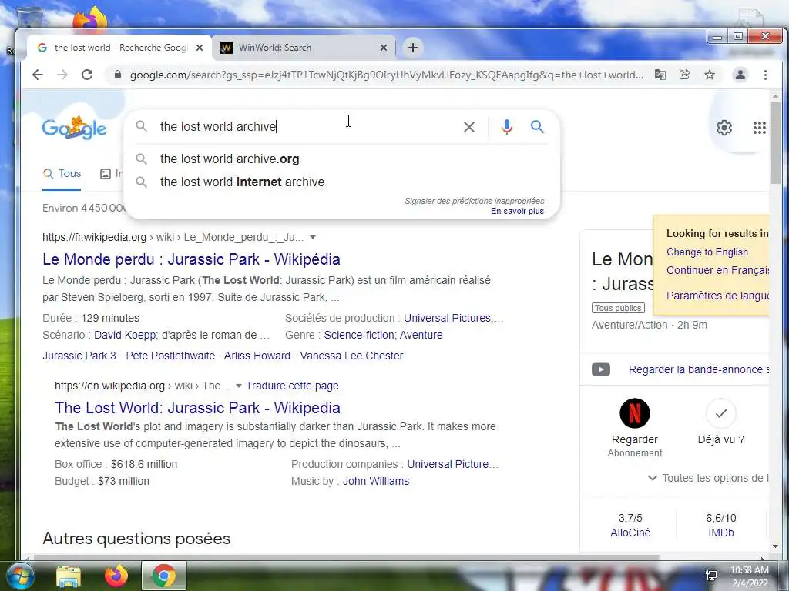
Task: Open Paramètres de langue link
Action: coord(717,295)
